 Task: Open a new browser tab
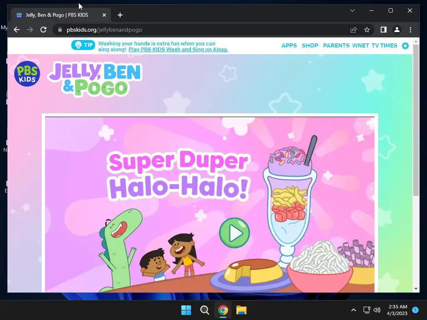pyautogui.click(x=120, y=15)
